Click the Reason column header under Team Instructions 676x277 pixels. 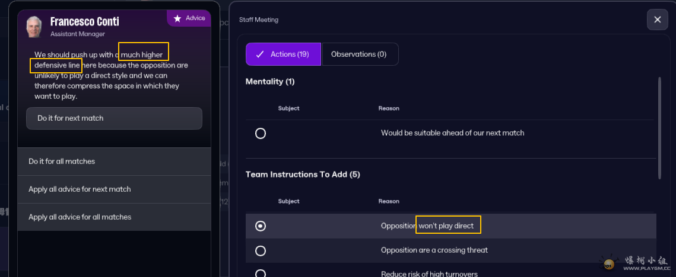coord(389,201)
